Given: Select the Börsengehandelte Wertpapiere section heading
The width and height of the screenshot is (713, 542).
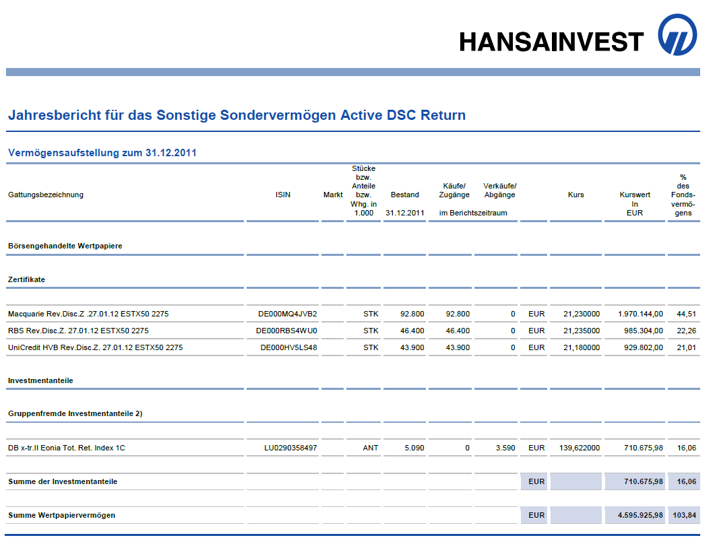Looking at the screenshot, I should pos(65,246).
